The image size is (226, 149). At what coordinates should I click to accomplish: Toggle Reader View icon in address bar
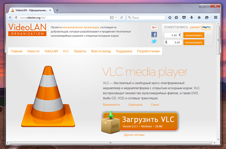(x=111, y=18)
